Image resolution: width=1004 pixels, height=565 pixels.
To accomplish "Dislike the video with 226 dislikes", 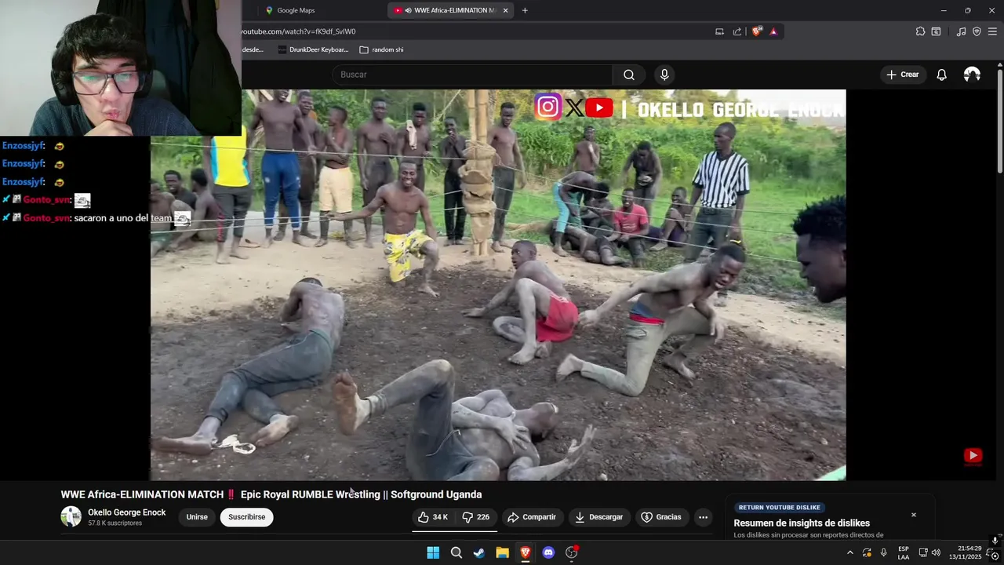I will point(476,517).
